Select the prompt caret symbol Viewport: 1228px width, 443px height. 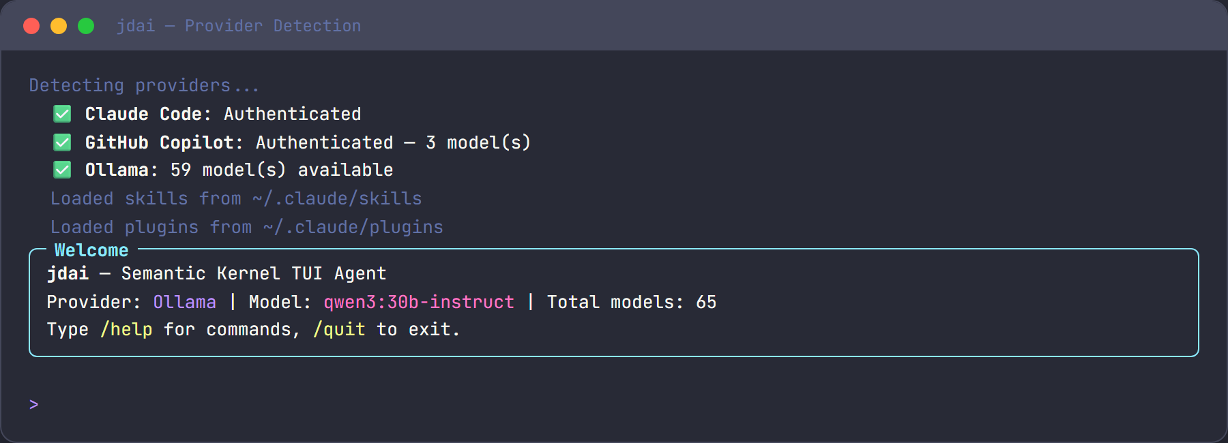[33, 403]
